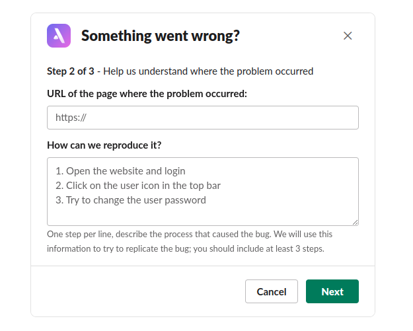Click the "URL of the page" field label
This screenshot has height=331, width=413.
(147, 94)
